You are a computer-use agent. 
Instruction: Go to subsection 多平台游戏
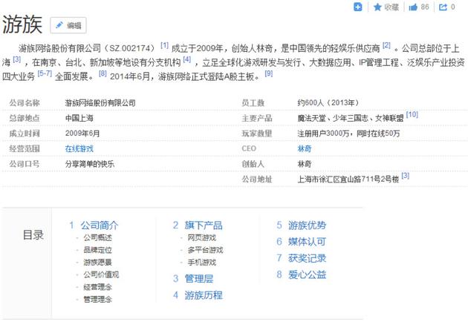(205, 250)
